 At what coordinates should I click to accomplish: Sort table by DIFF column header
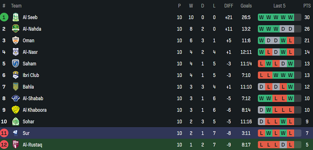[x=229, y=6]
